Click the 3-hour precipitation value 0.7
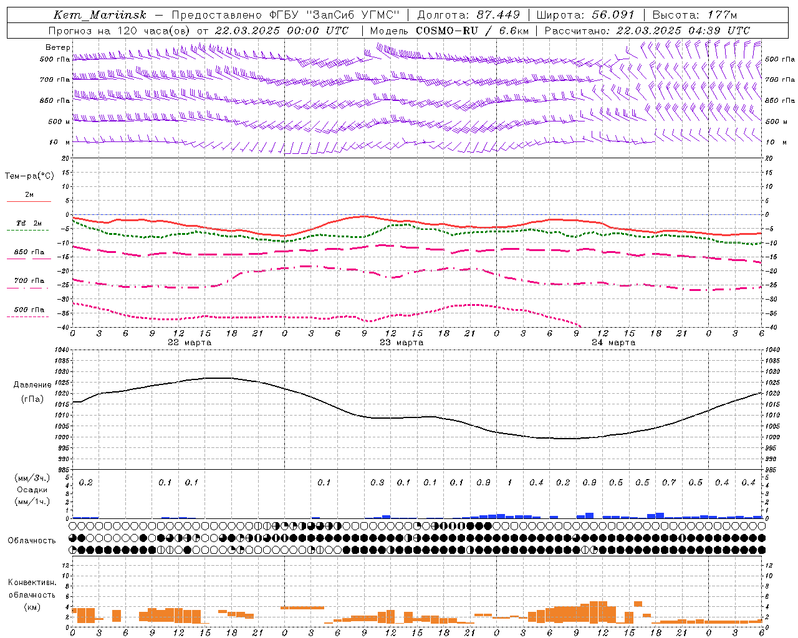 click(669, 483)
